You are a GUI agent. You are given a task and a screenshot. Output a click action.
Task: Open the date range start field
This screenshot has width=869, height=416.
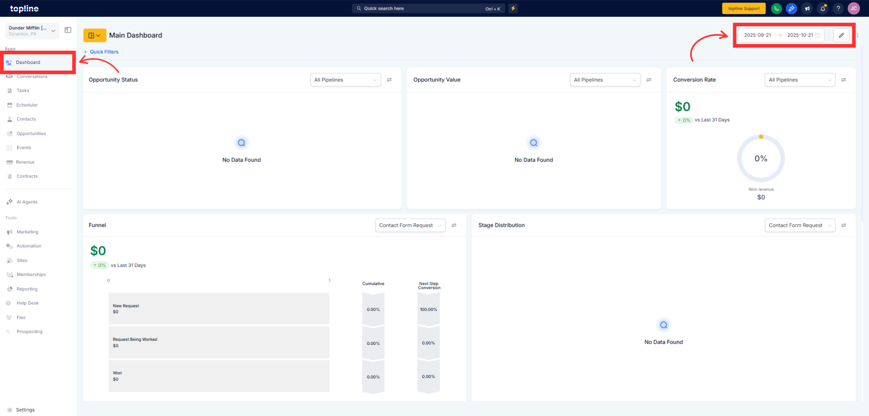pyautogui.click(x=757, y=35)
